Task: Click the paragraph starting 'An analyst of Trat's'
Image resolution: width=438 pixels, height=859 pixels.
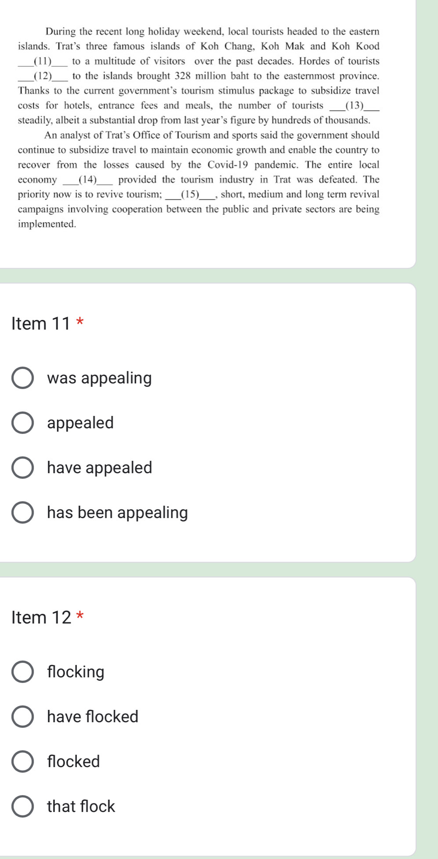Action: 199,180
